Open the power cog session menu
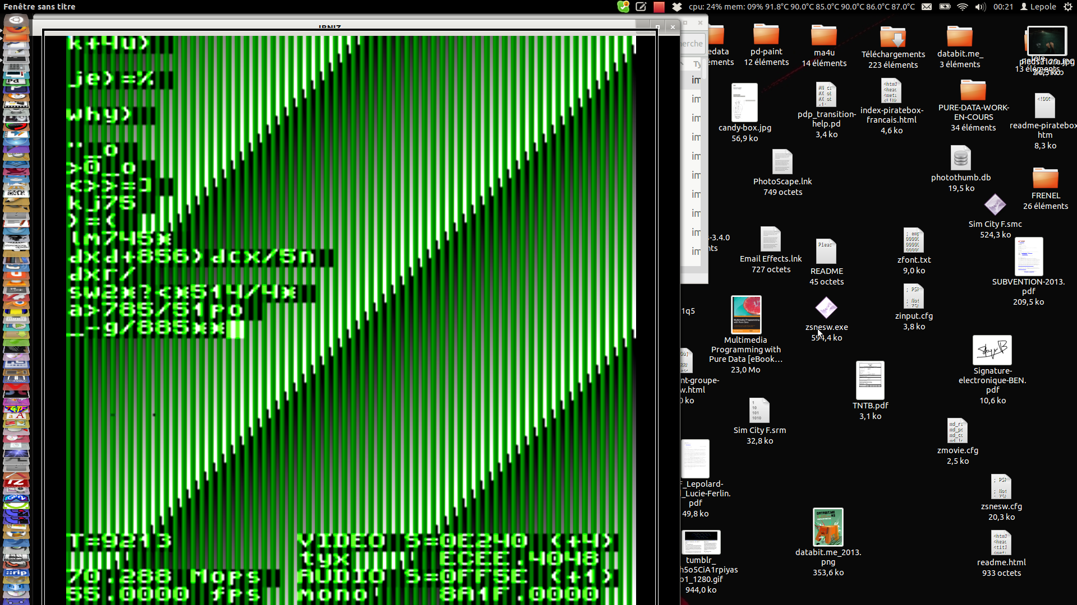1077x605 pixels. pos(1068,7)
